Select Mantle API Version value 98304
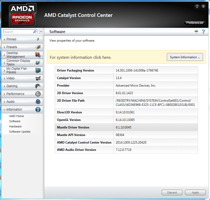This screenshot has width=210, height=200. [x=120, y=135]
